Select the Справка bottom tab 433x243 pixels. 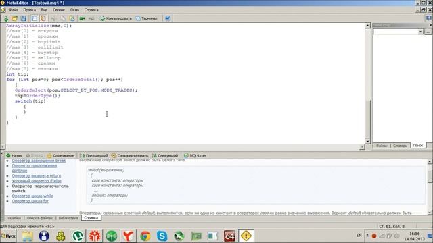[91, 218]
